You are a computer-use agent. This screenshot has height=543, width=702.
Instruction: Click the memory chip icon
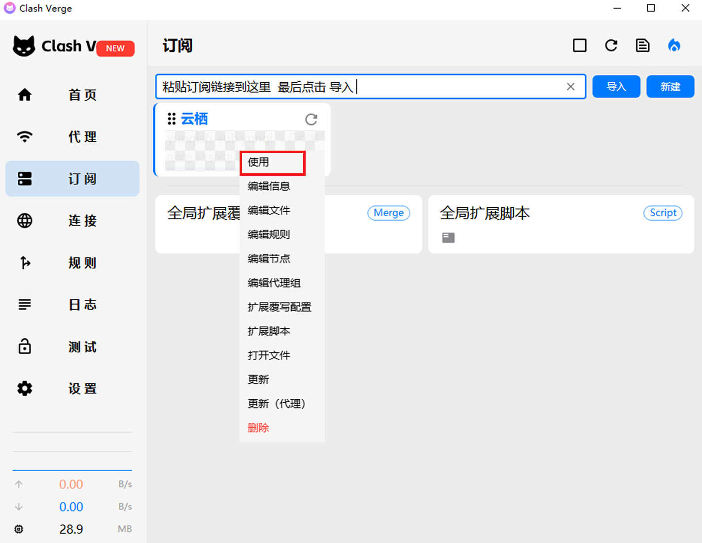pos(19,529)
